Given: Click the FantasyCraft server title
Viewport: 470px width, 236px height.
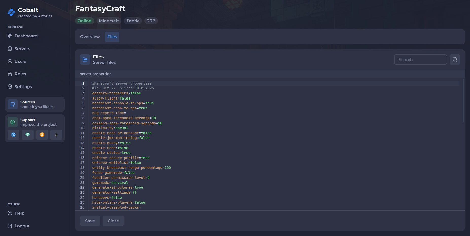Looking at the screenshot, I should pos(100,9).
